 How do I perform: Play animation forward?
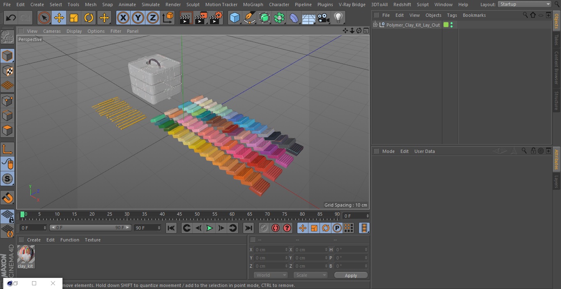(x=209, y=228)
